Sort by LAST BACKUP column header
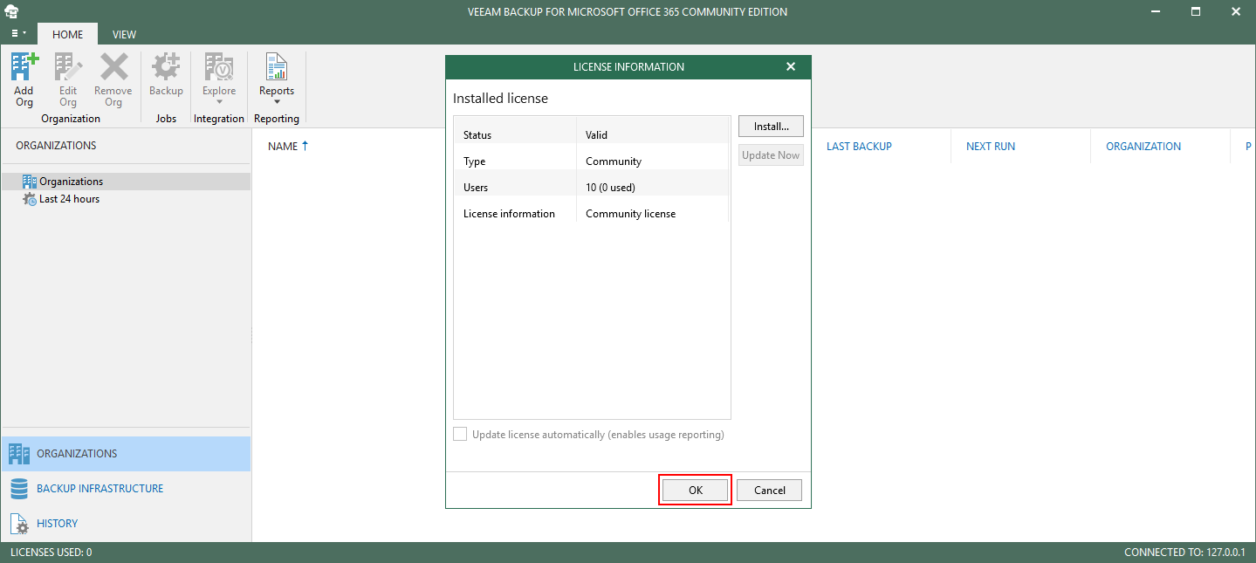 click(x=859, y=147)
